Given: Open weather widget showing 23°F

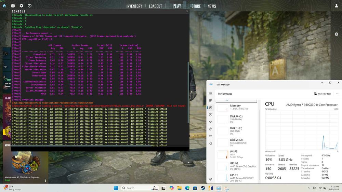Looking at the screenshot, I should pos(13,188).
